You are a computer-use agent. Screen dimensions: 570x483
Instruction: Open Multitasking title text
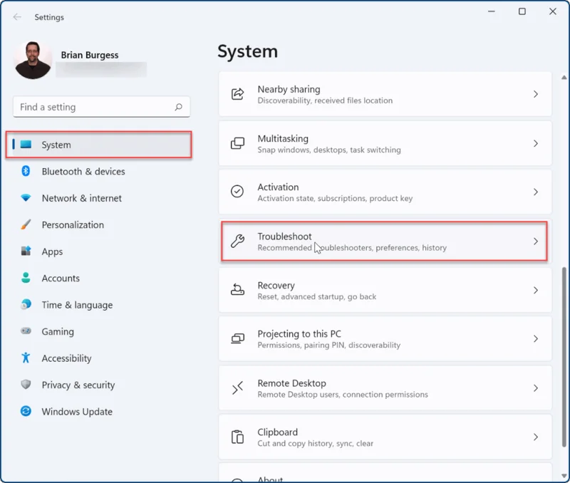pos(283,139)
